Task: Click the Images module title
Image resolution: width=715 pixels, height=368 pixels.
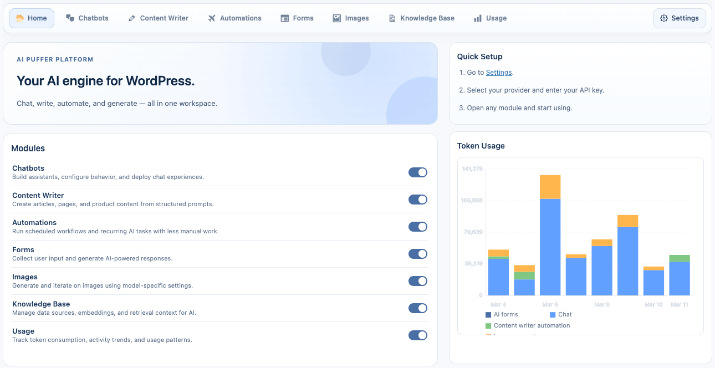Action: (25, 277)
